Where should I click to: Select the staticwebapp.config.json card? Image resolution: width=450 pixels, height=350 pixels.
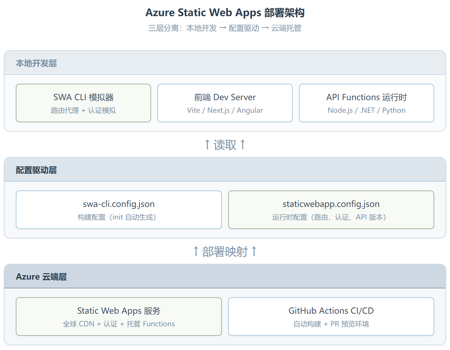(331, 210)
